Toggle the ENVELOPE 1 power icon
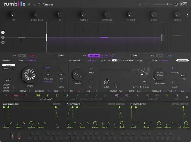This screenshot has width=191, height=142. [67, 104]
